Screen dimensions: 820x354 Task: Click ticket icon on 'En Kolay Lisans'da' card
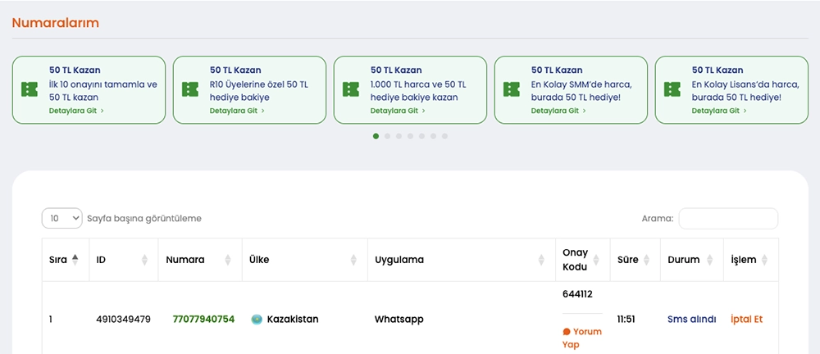(672, 89)
